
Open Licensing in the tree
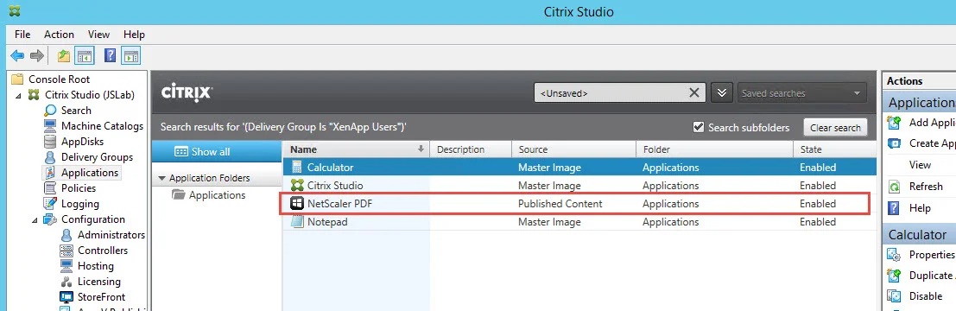click(98, 282)
